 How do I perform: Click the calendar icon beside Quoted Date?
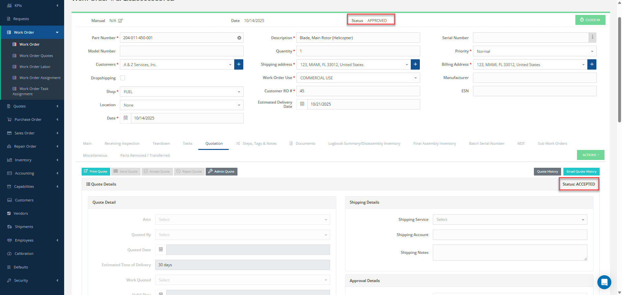pyautogui.click(x=161, y=250)
